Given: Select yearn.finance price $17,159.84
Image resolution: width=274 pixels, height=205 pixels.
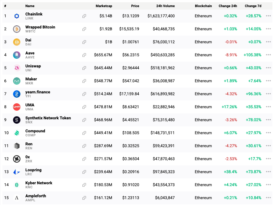Looking at the screenshot, I should pos(129,94).
